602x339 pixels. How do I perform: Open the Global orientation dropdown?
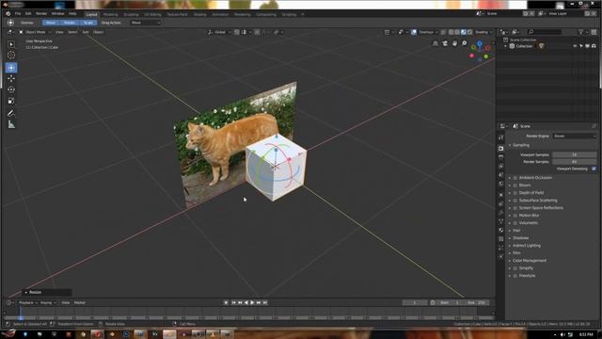coord(219,32)
